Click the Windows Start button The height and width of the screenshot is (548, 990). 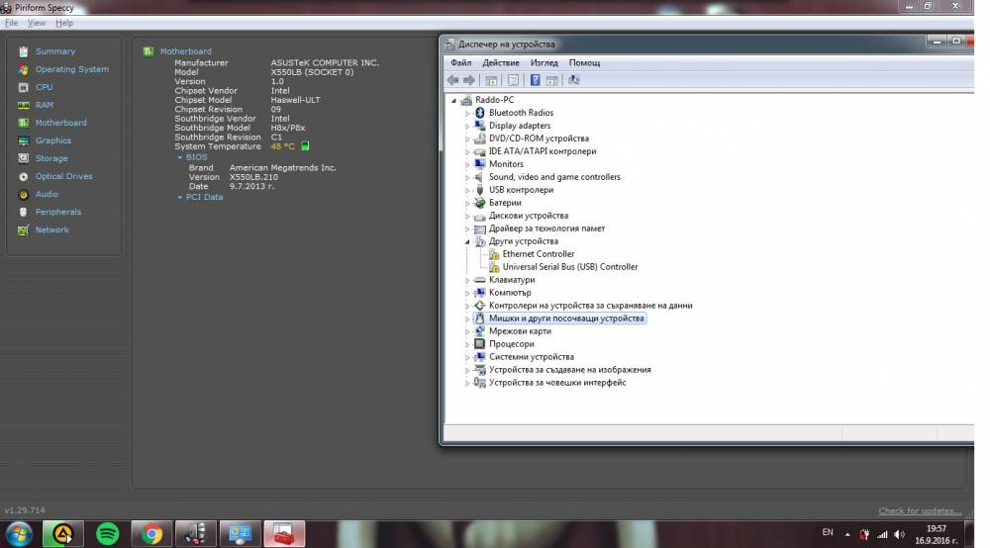(x=18, y=534)
